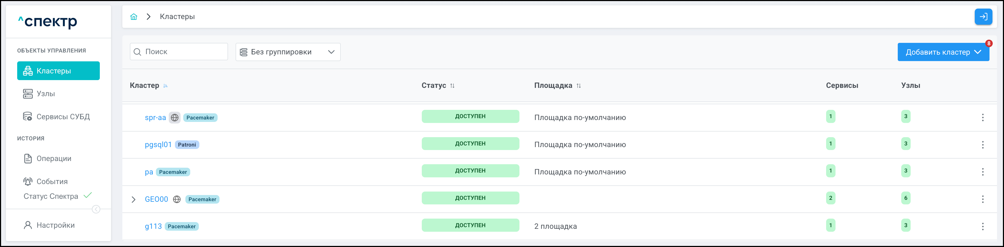Click the globe icon next to GEO00
The width and height of the screenshot is (1004, 247).
coord(177,199)
